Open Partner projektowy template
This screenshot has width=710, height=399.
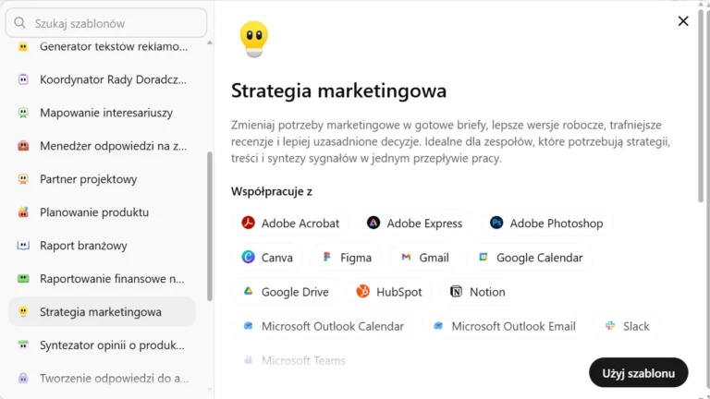pyautogui.click(x=103, y=179)
